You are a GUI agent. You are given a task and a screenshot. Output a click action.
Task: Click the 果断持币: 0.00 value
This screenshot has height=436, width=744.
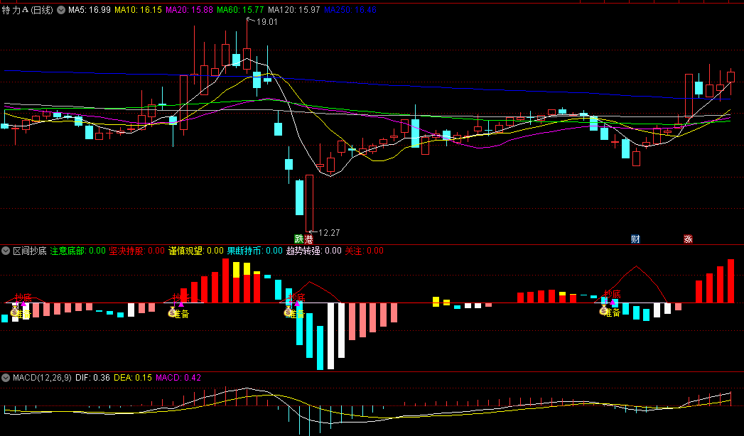(x=255, y=251)
